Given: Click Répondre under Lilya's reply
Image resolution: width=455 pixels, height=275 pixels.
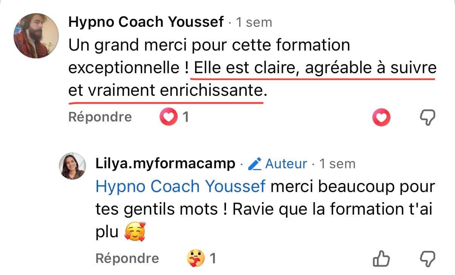Looking at the screenshot, I should [x=127, y=258].
